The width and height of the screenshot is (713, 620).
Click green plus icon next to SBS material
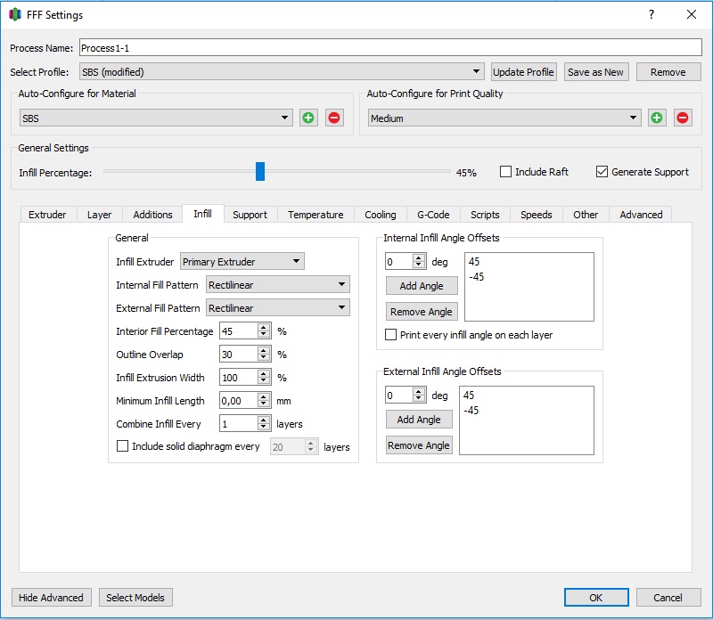click(308, 118)
